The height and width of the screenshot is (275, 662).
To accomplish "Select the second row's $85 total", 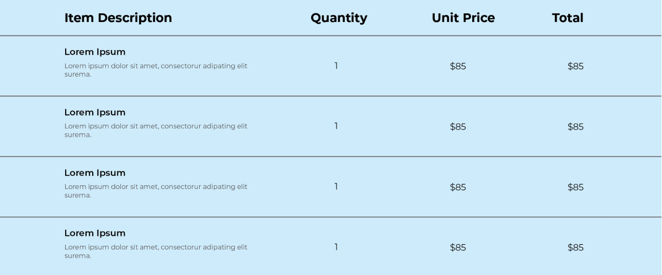I will click(x=575, y=127).
